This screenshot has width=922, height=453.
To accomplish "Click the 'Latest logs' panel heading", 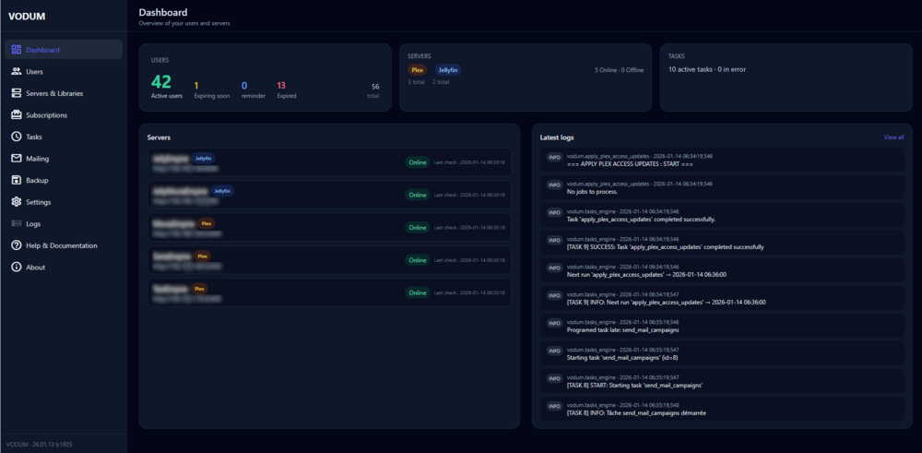I will [x=557, y=137].
